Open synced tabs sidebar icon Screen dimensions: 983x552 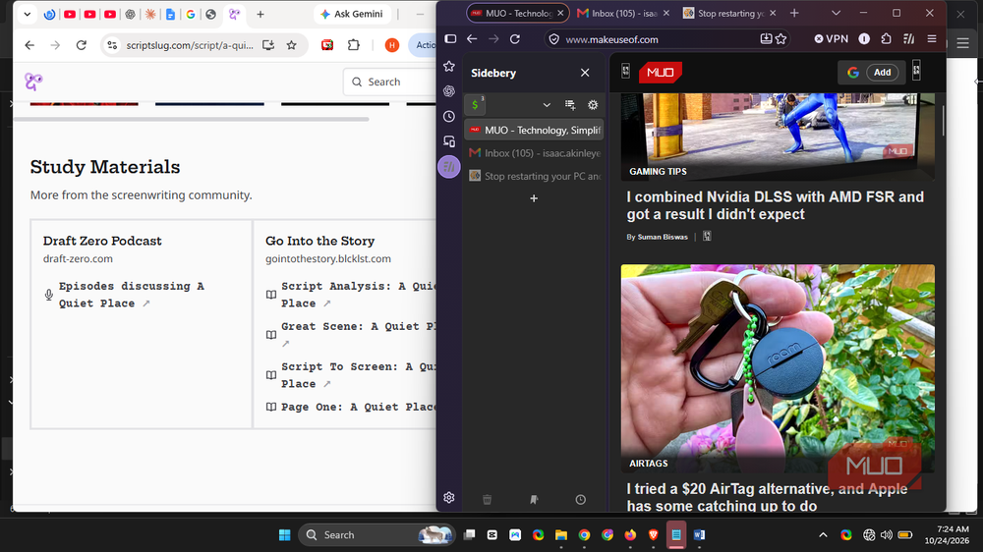click(449, 141)
